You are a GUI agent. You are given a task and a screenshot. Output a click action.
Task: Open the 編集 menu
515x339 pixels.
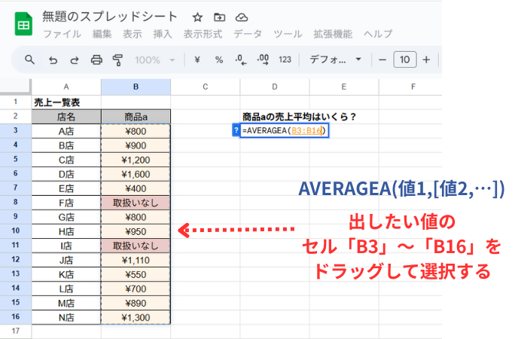click(102, 34)
